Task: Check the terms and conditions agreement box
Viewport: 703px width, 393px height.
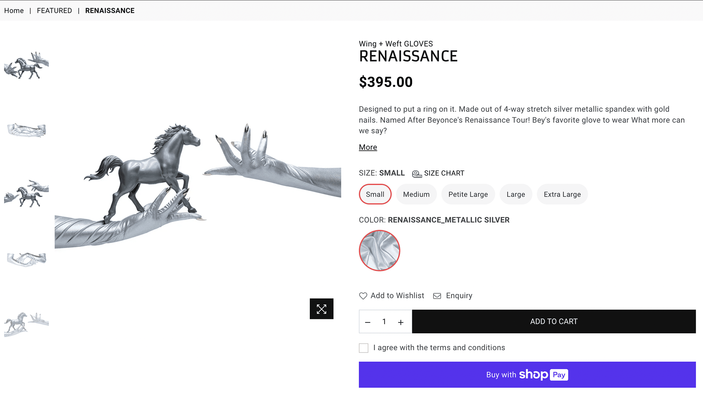Action: coord(364,348)
